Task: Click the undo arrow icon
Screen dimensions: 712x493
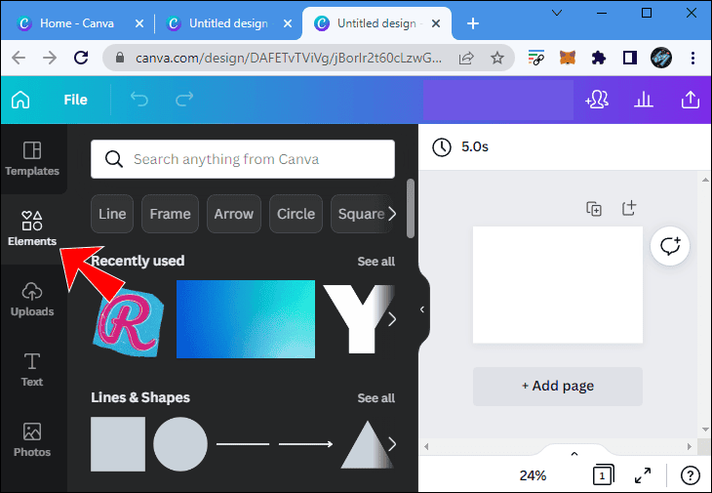Action: [x=139, y=100]
